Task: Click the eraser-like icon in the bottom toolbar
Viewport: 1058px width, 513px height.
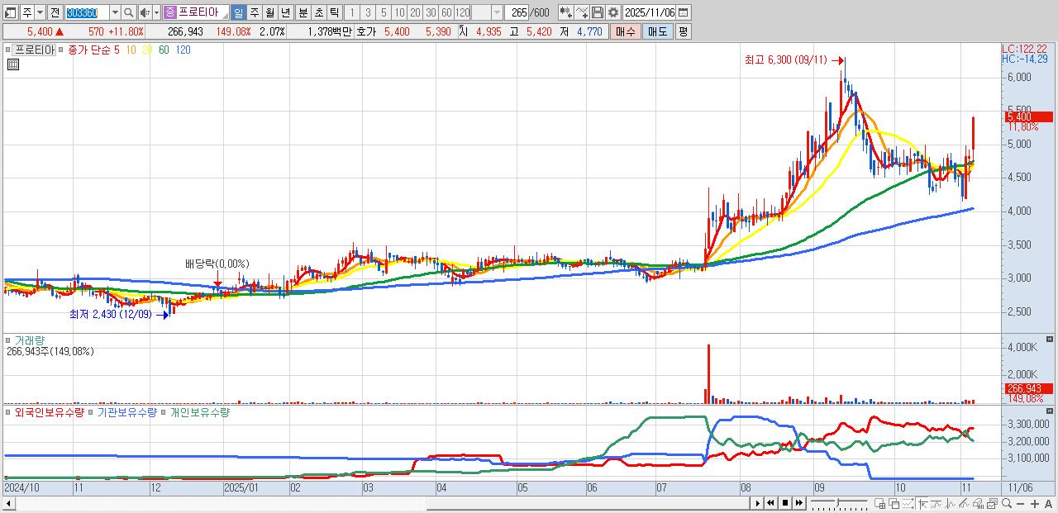Action: click(x=978, y=504)
